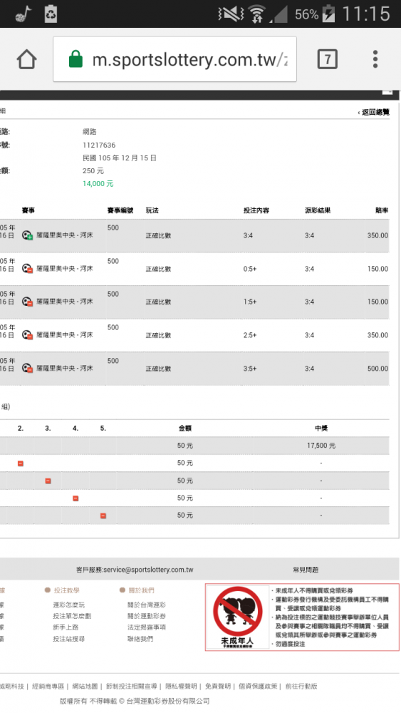The height and width of the screenshot is (713, 401).
Task: Open the 隱私權聲明 privacy link
Action: [181, 686]
